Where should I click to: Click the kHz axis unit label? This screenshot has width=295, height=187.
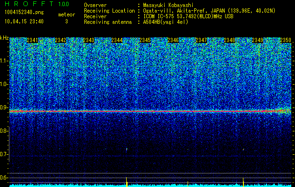(4, 38)
